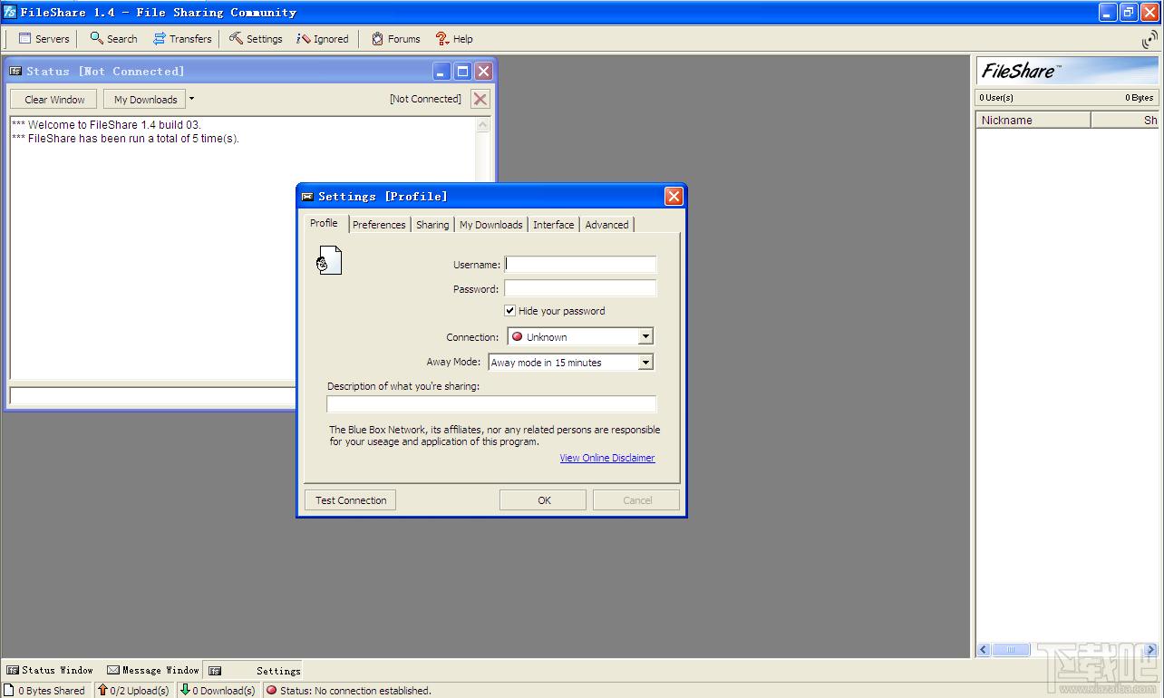Click Clear Window button

(54, 100)
